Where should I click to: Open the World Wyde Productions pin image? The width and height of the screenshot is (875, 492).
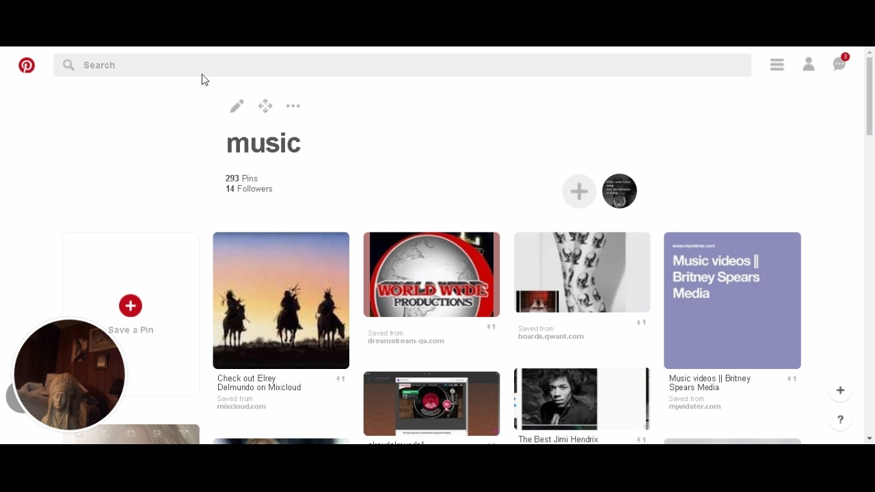[431, 275]
